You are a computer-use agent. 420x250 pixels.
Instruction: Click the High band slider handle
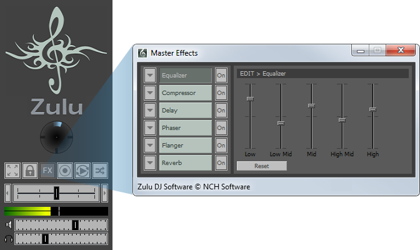click(372, 109)
